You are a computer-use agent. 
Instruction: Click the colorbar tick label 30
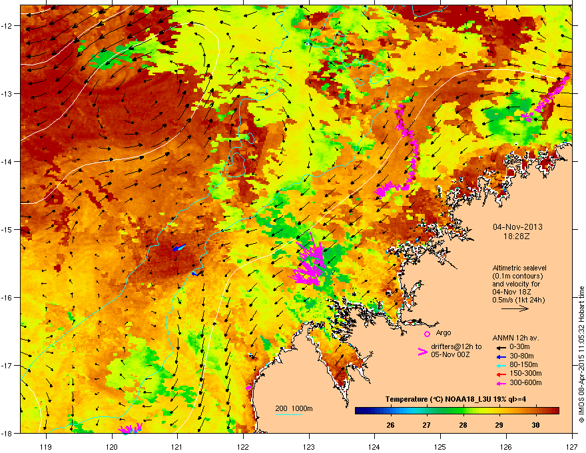click(x=535, y=425)
